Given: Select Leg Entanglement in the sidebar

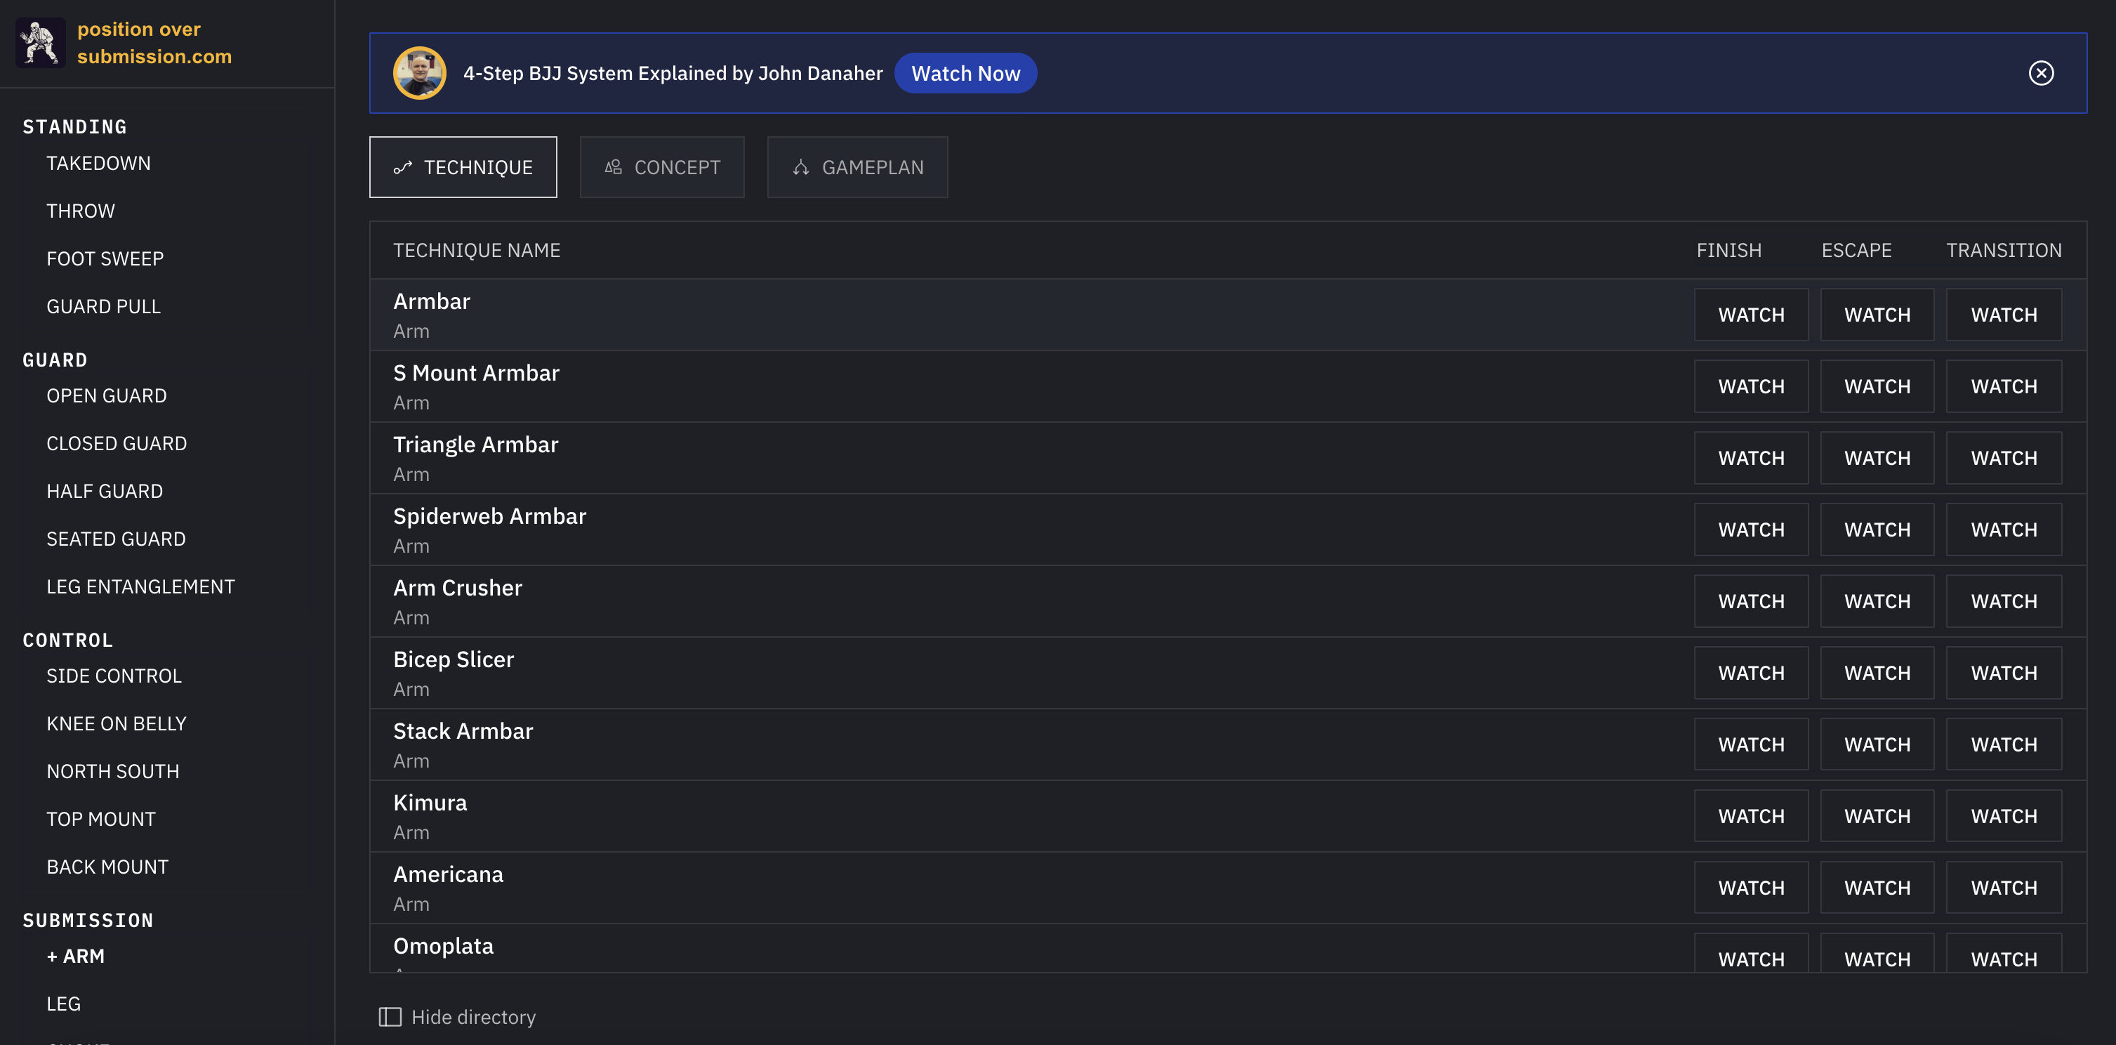Looking at the screenshot, I should (x=140, y=586).
